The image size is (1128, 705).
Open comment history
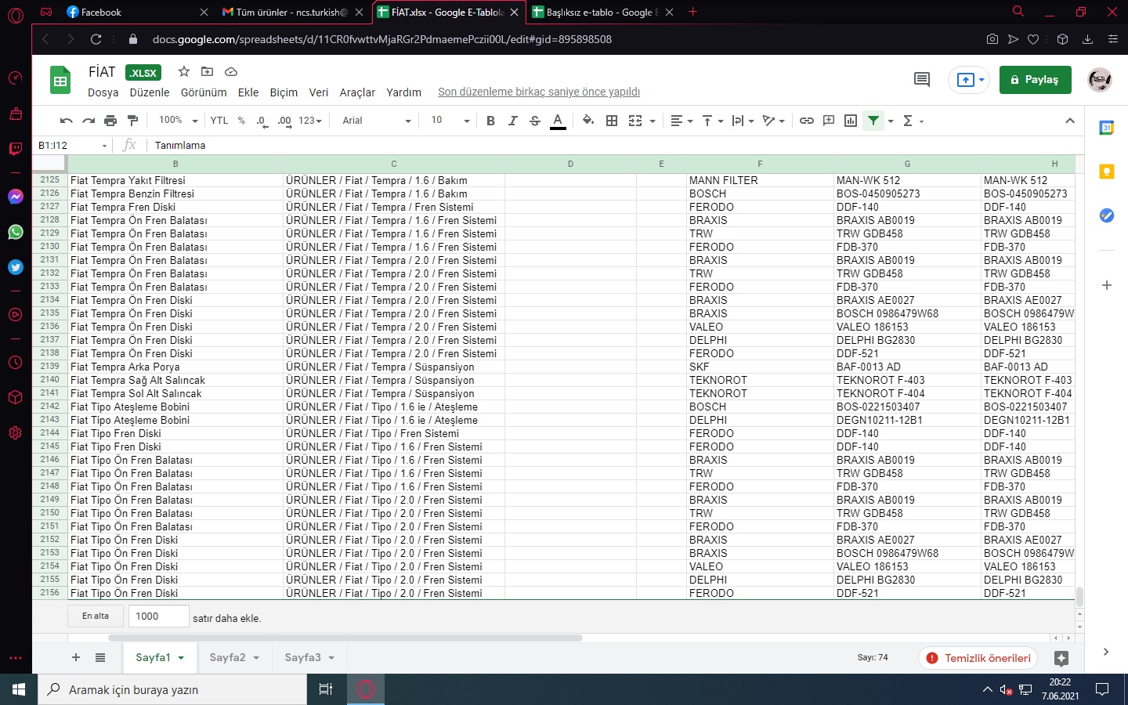coord(922,79)
